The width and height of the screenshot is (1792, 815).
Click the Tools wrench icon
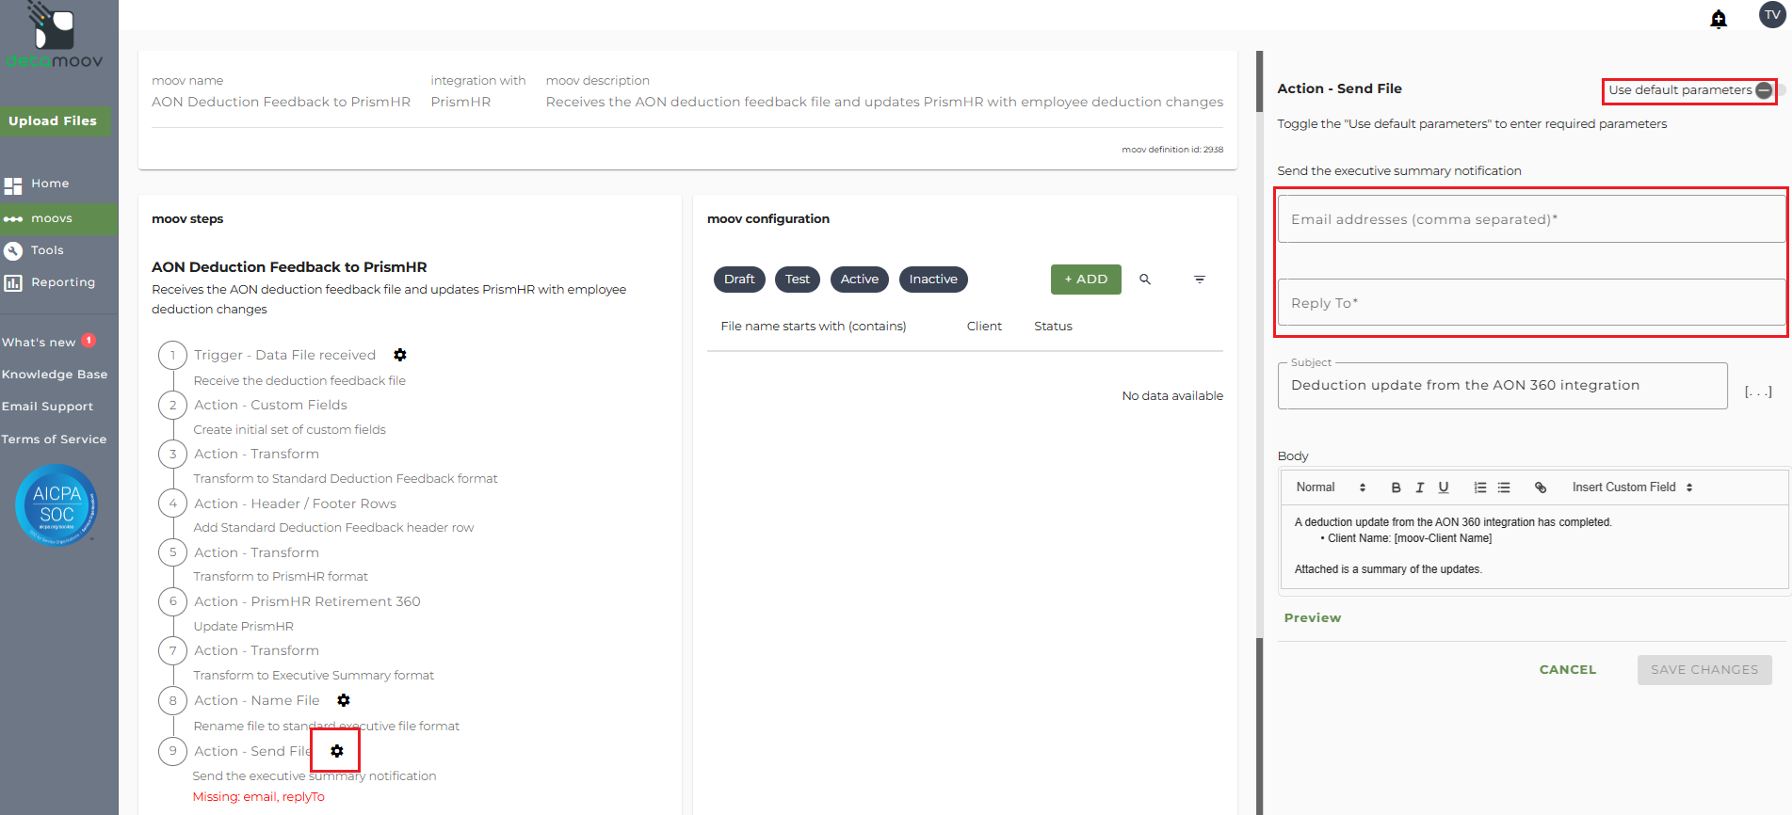click(x=12, y=250)
